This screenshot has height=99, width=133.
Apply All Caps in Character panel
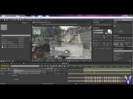click(101, 49)
